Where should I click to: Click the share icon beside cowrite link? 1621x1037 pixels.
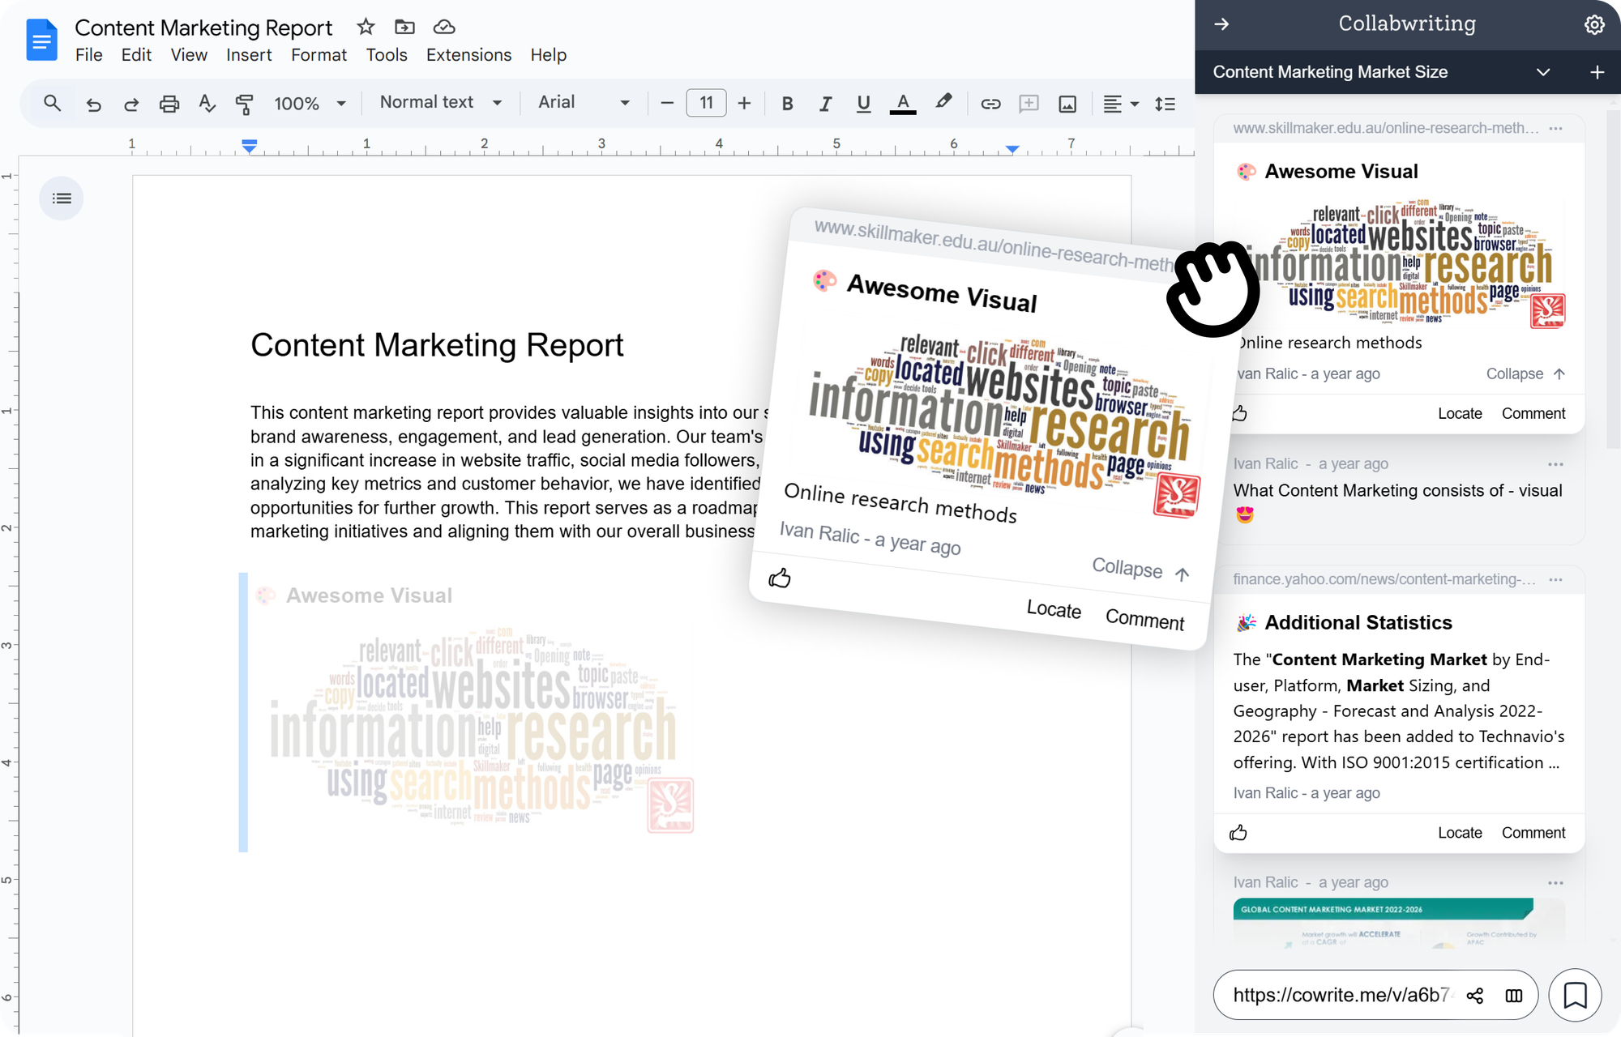(1475, 996)
